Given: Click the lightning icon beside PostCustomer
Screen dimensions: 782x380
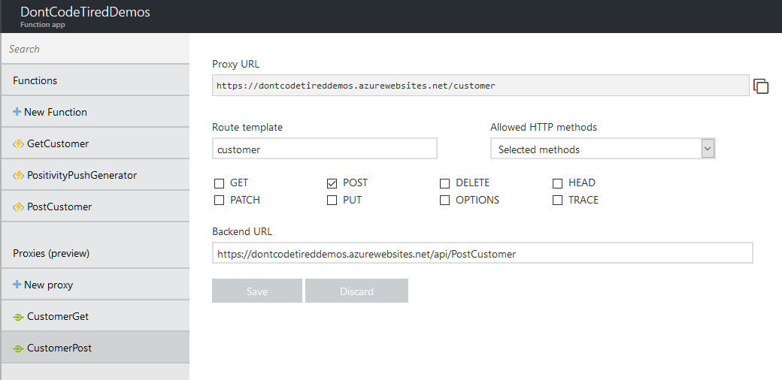Looking at the screenshot, I should [x=18, y=207].
